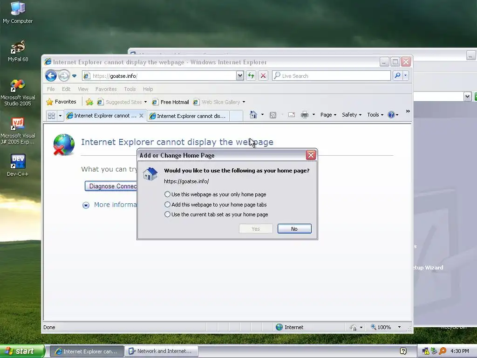The width and height of the screenshot is (477, 358).
Task: Close the Add or Change Home Page dialog
Action: 311,155
